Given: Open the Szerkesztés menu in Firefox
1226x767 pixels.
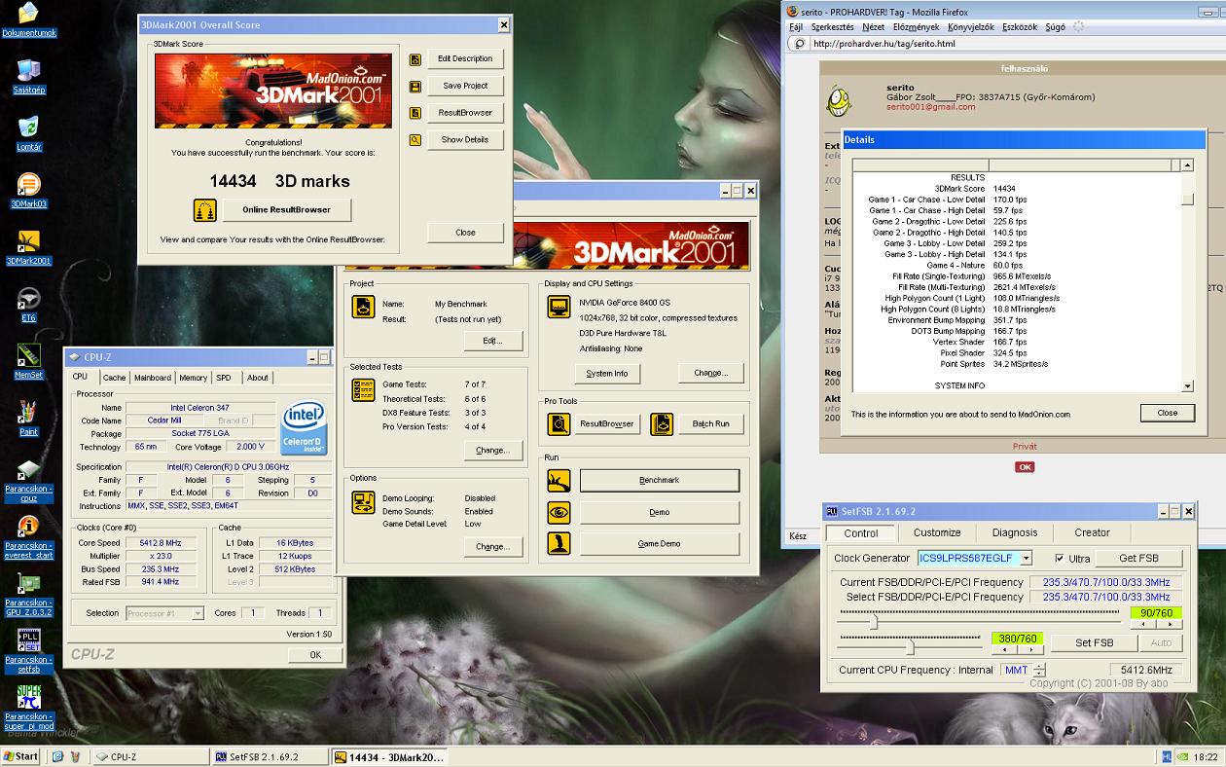Looking at the screenshot, I should point(833,27).
